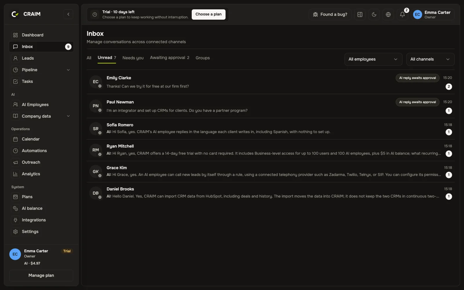Click Grace Kim's GK avatar

click(x=96, y=172)
